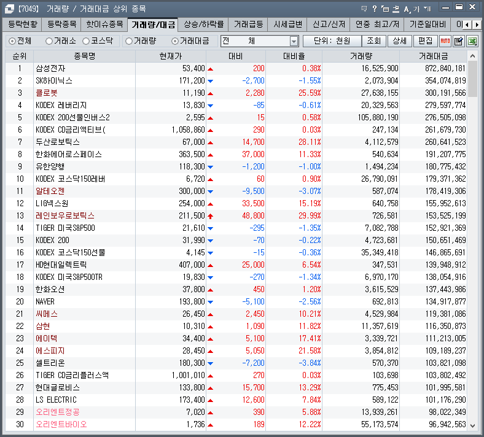Click scrollbar down arrow of the stock table
484x437 pixels.
(472, 425)
